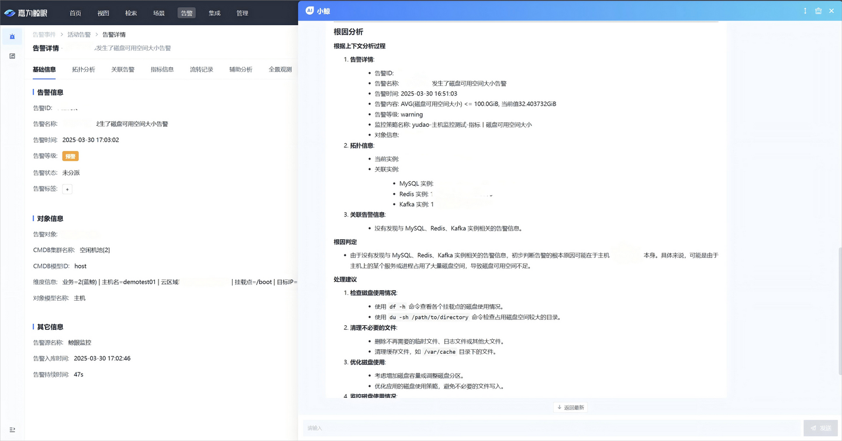Open the 场景 menu
842x441 pixels.
(x=159, y=13)
